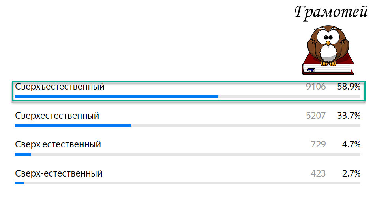The height and width of the screenshot is (197, 375).
Task: Select the Сверхъестественный poll option
Action: (x=60, y=87)
